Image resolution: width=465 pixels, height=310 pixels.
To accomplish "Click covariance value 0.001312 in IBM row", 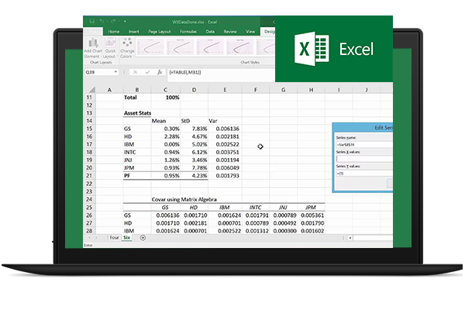I will tap(255, 231).
